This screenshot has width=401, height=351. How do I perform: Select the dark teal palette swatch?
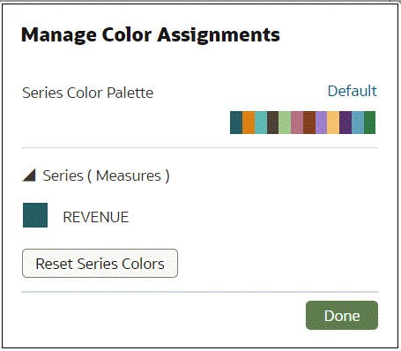click(x=236, y=123)
